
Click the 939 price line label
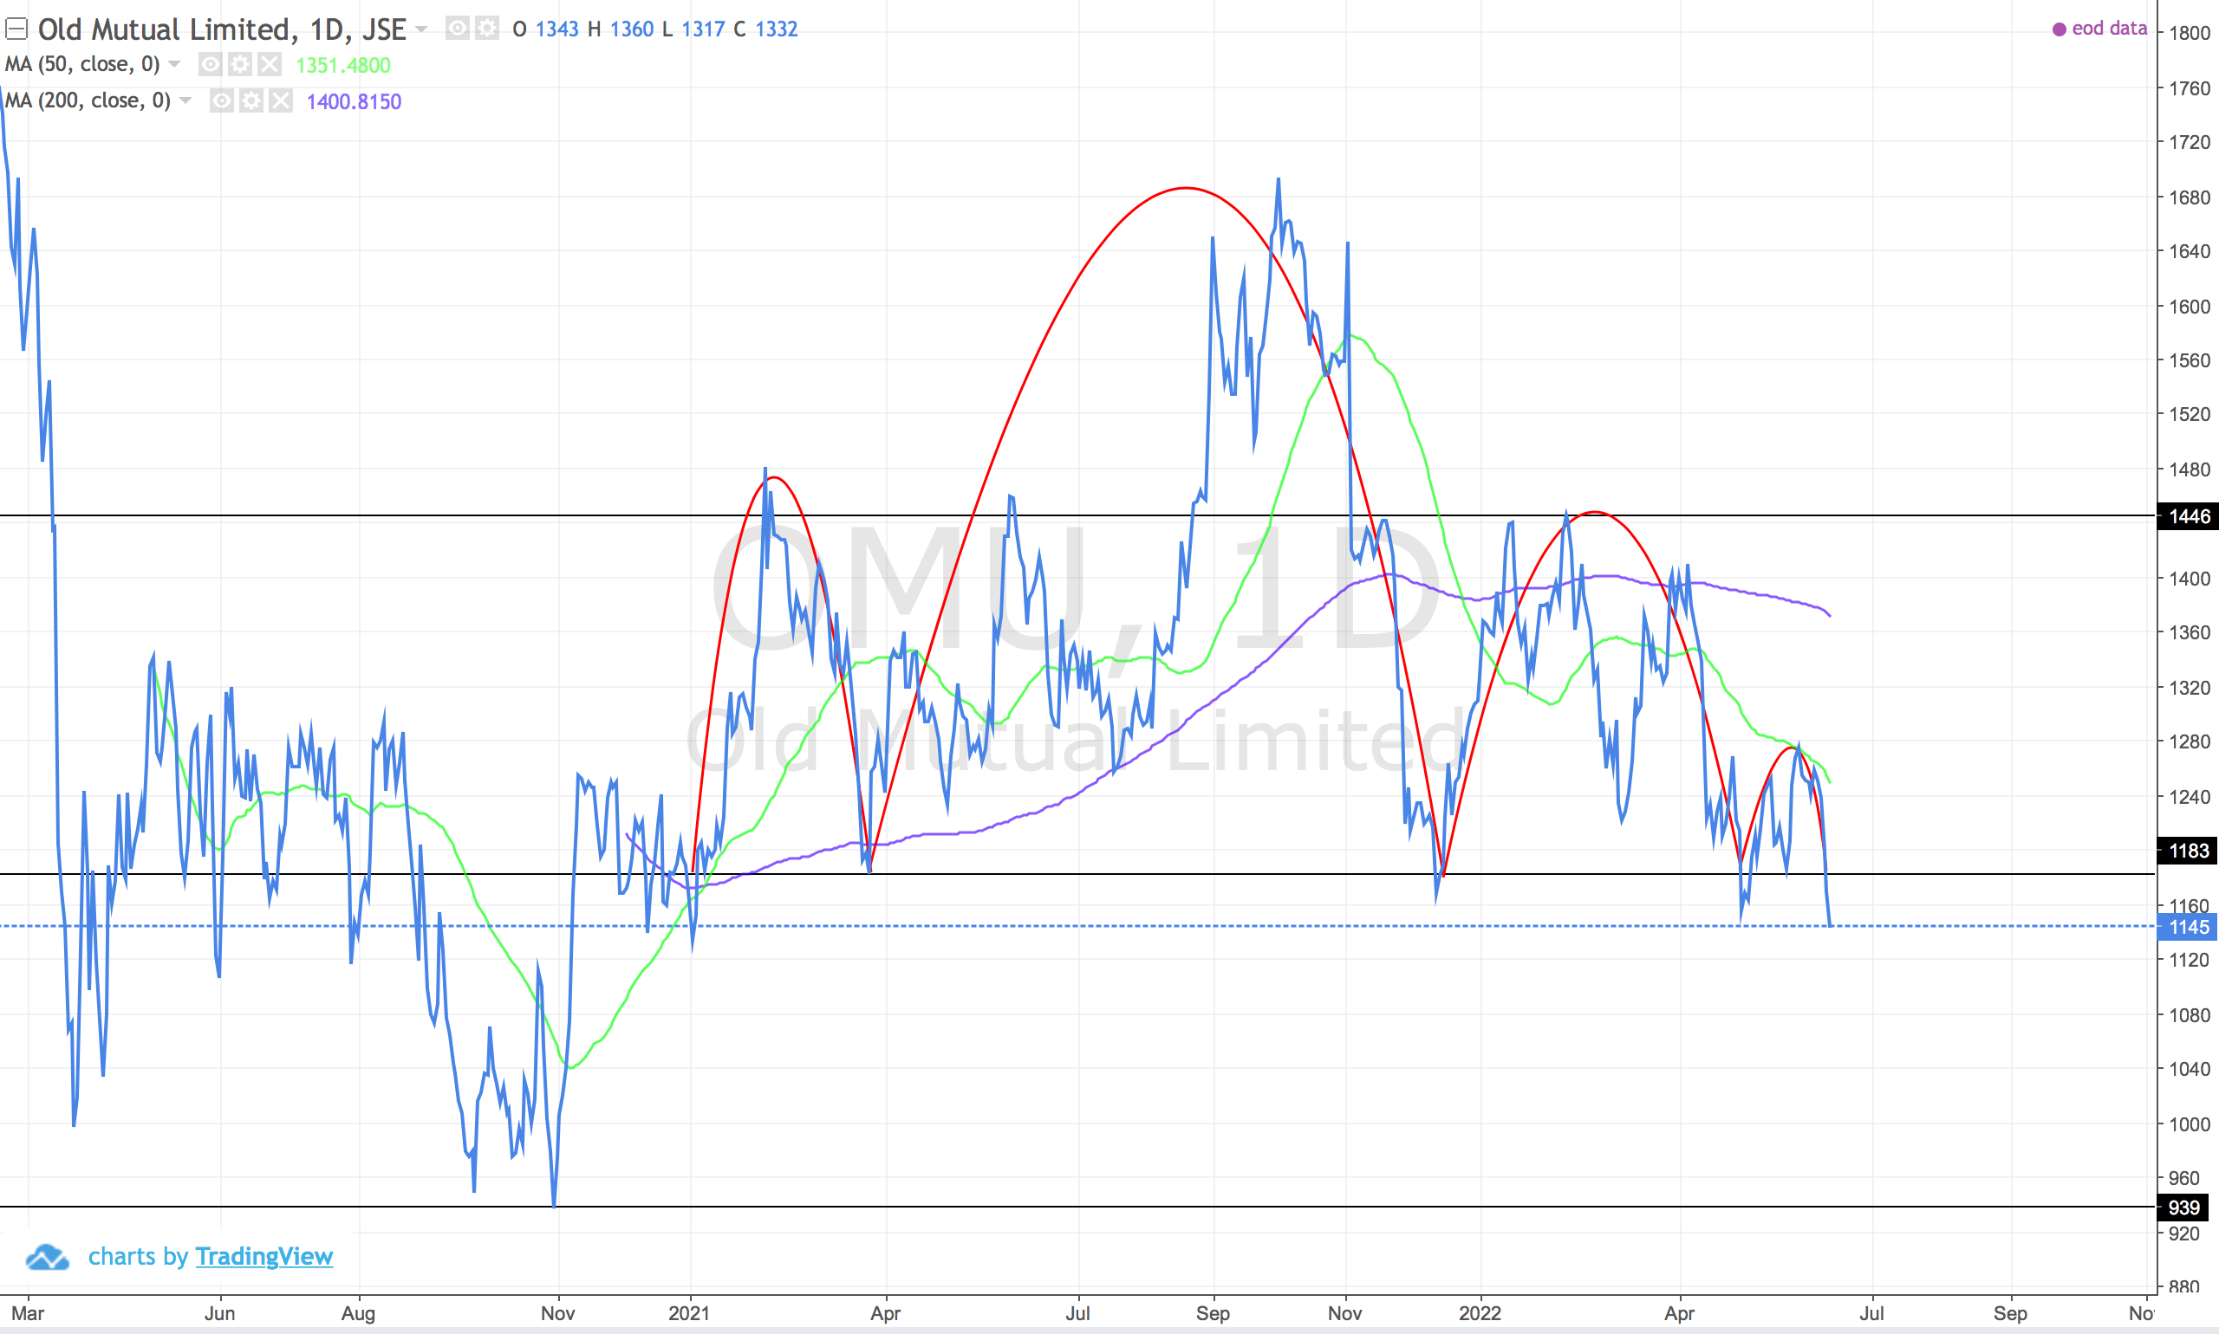coord(2184,1208)
